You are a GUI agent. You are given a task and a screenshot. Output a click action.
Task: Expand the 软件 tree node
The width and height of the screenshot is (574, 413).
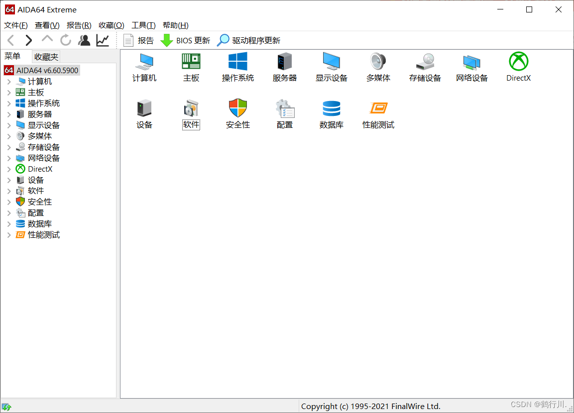click(9, 191)
